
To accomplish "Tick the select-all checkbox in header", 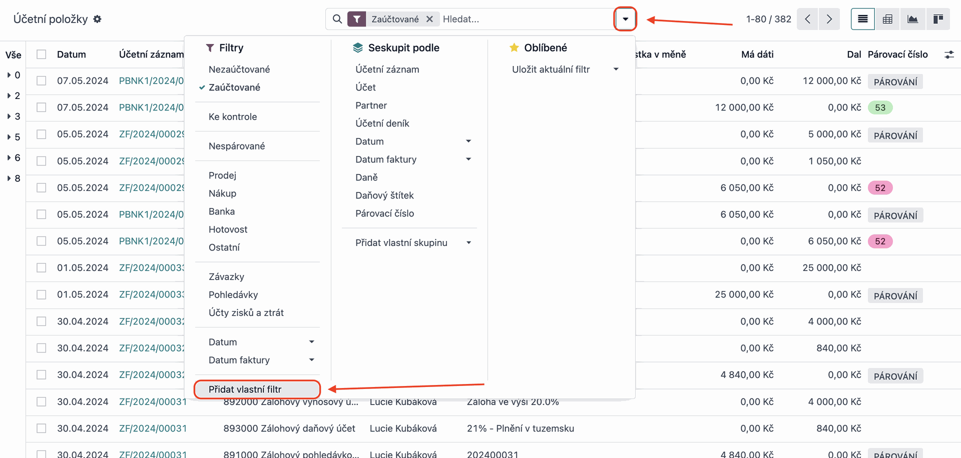I will pyautogui.click(x=42, y=54).
